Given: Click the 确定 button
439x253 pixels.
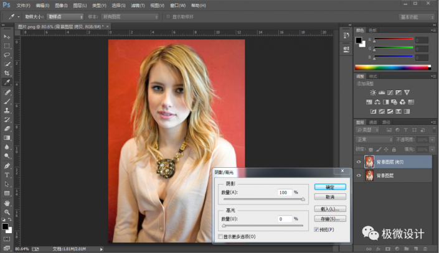Looking at the screenshot, I should pyautogui.click(x=329, y=186).
